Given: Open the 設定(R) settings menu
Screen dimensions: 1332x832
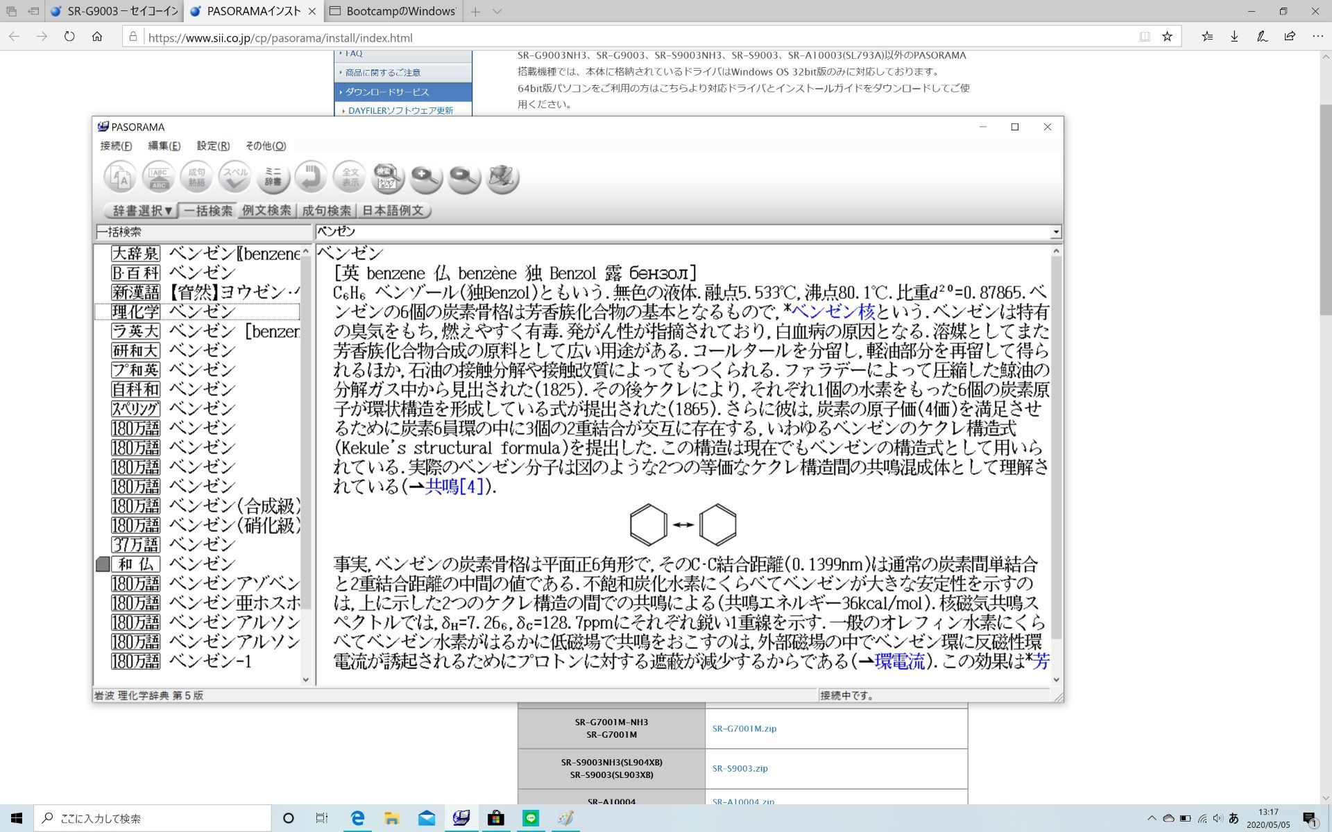Looking at the screenshot, I should pyautogui.click(x=213, y=146).
